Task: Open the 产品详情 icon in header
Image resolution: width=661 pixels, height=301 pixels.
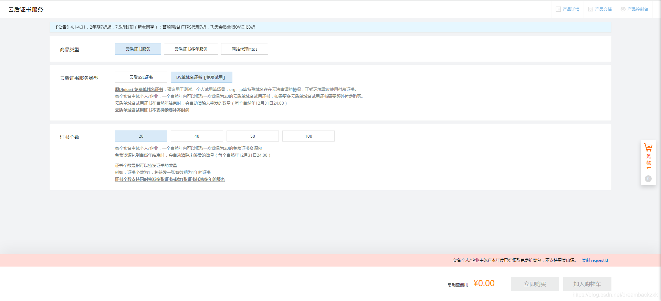Action: (x=558, y=9)
